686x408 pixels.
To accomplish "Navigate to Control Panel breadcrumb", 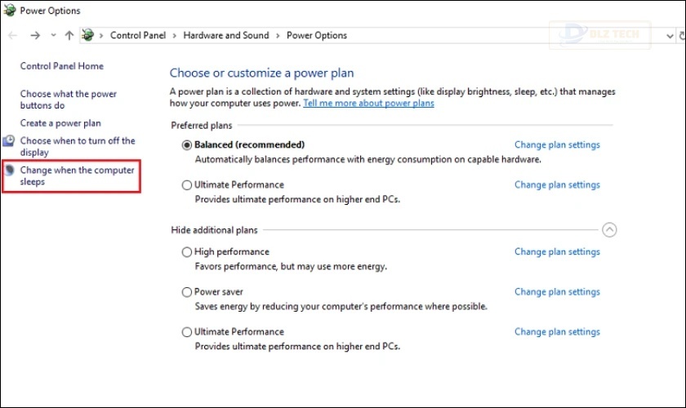I will (x=137, y=36).
